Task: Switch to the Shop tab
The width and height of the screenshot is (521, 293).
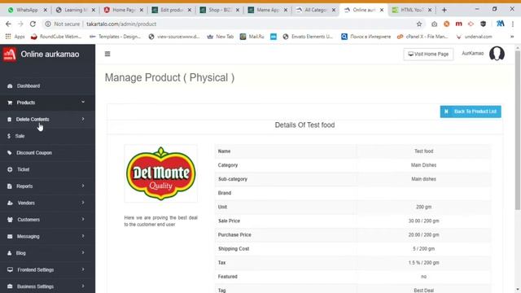Action: click(x=220, y=10)
